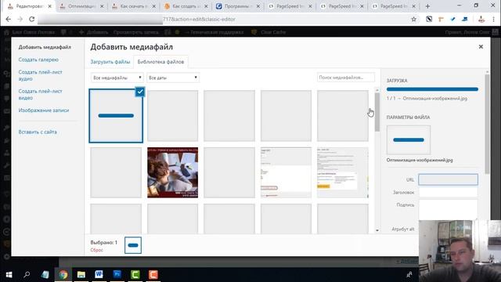Open the Все медиафайлы filter dropdown
501x282 pixels.
pyautogui.click(x=117, y=78)
